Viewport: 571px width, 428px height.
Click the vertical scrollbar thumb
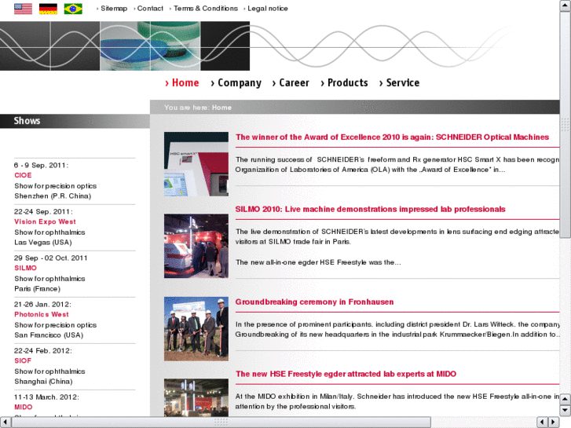tap(566, 125)
